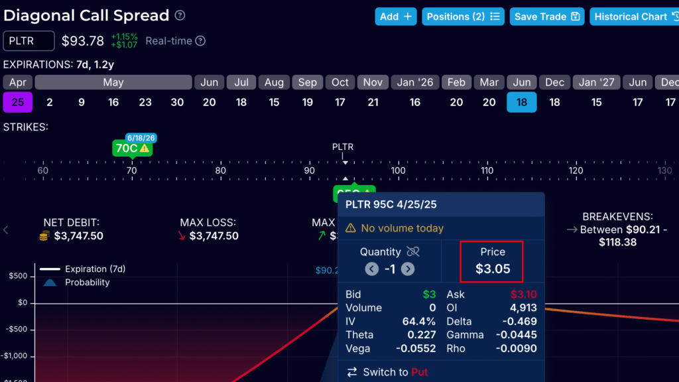679x382 pixels.
Task: Click the Net Debit amount $3,747.50
Action: (x=78, y=236)
